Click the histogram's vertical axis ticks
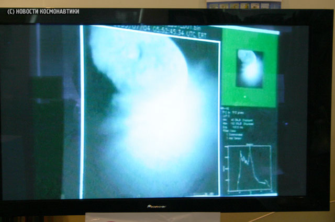 (x=226, y=168)
